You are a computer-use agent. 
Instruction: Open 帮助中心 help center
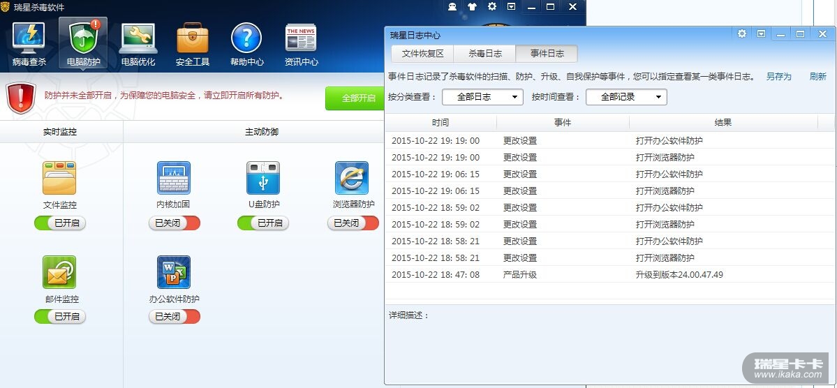(x=246, y=44)
